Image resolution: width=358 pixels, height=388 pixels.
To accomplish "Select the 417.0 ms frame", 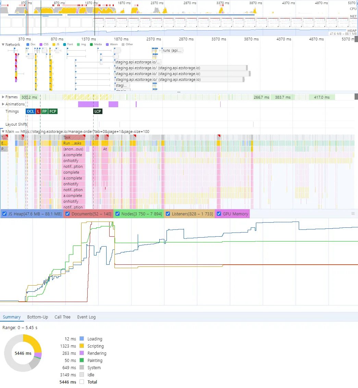I will click(x=322, y=97).
